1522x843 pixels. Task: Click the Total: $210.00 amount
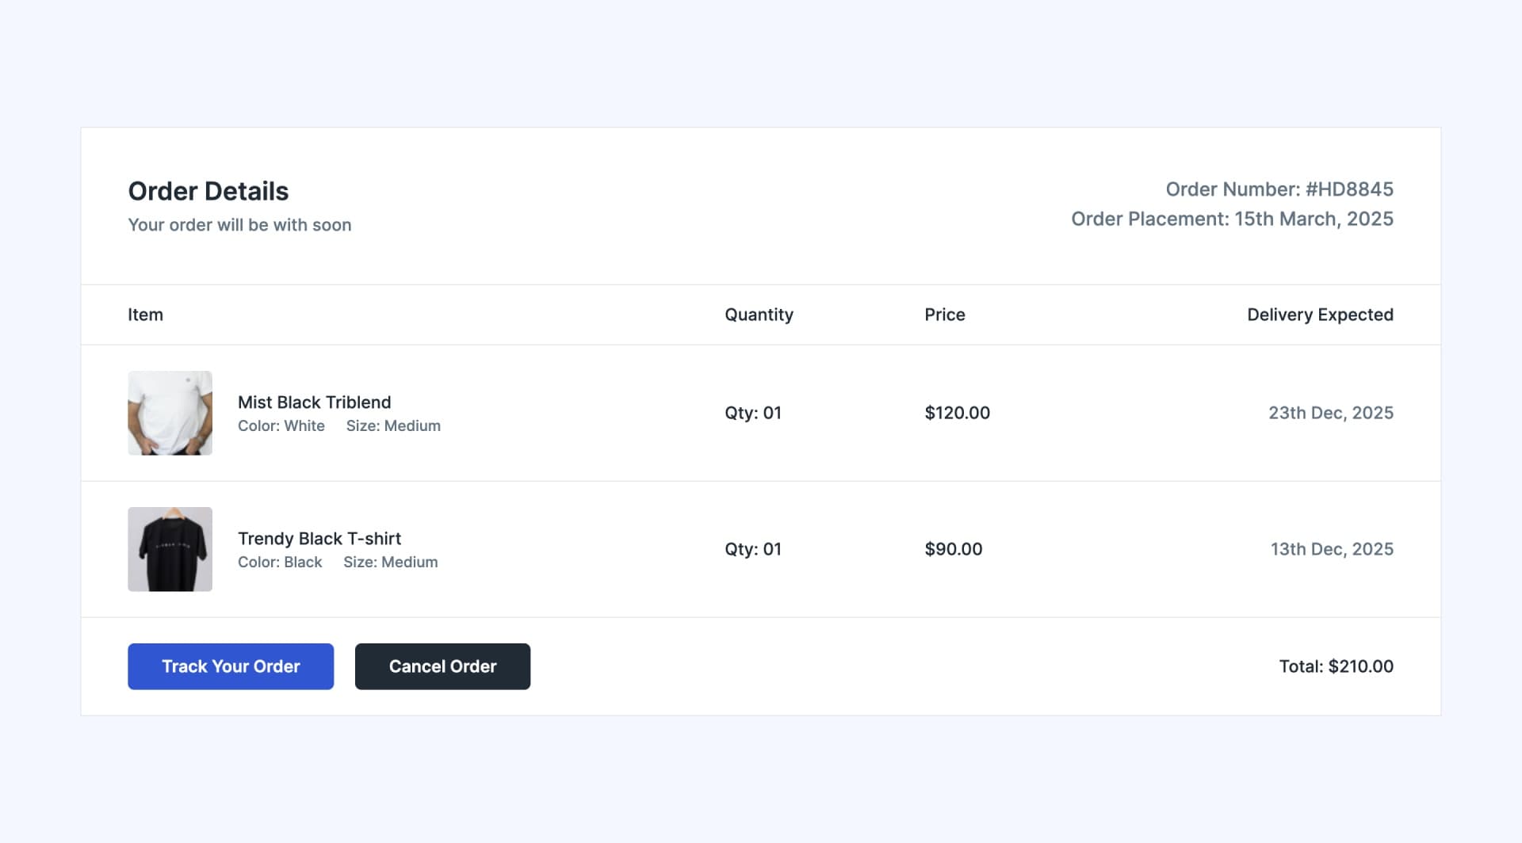coord(1336,666)
